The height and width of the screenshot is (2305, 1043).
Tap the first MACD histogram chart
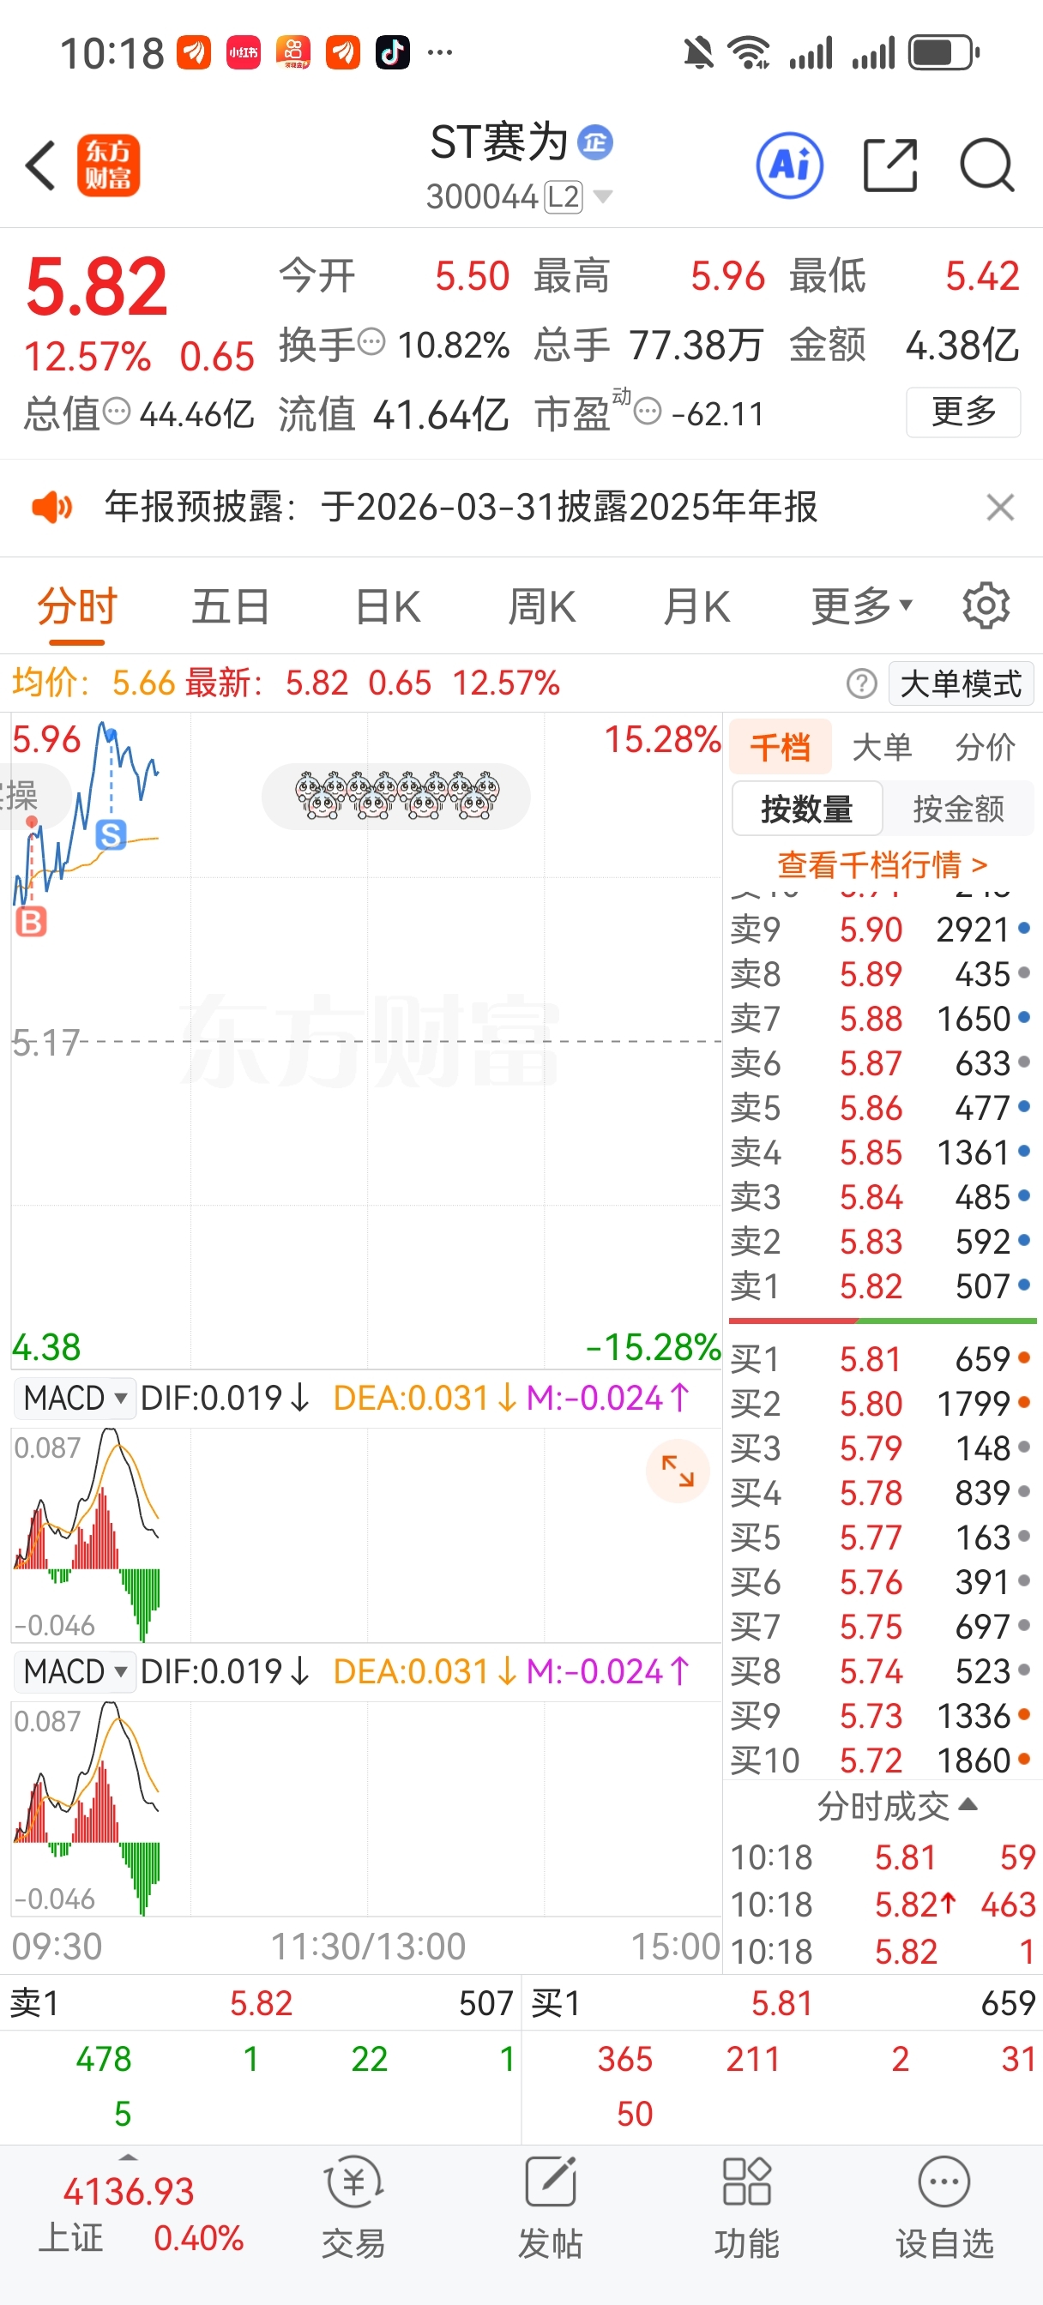point(365,1534)
